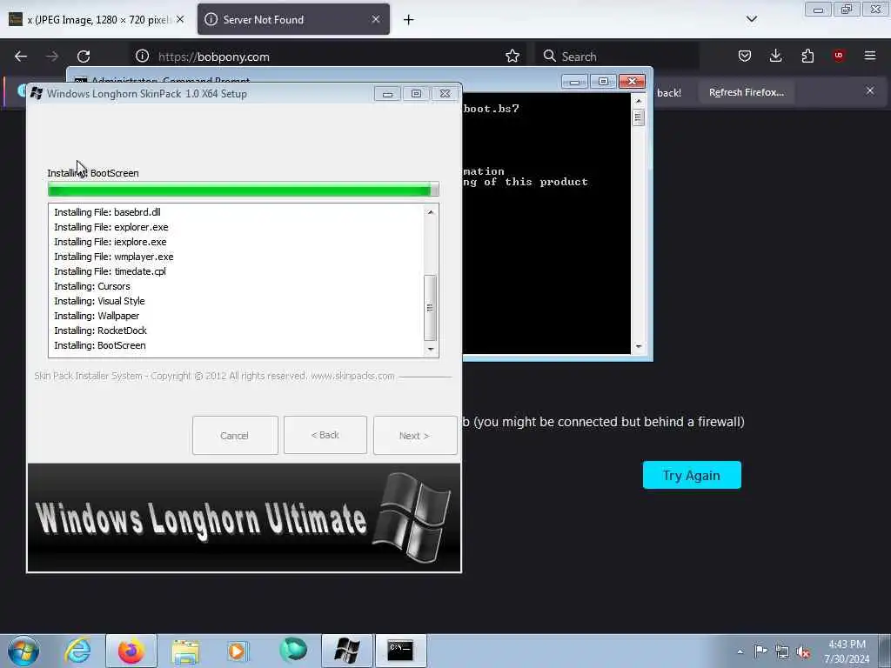
Task: Open the Firefox hamburger application menu
Action: pos(870,55)
